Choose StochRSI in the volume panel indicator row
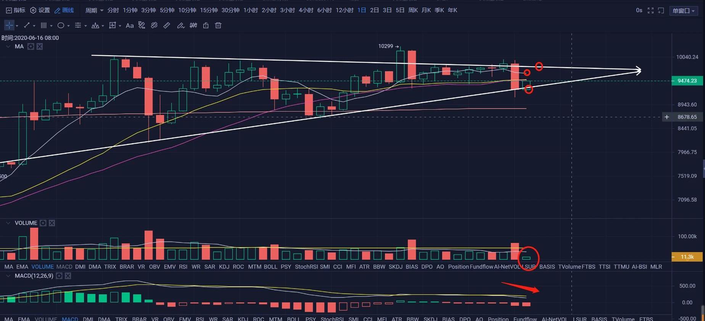 (x=307, y=267)
